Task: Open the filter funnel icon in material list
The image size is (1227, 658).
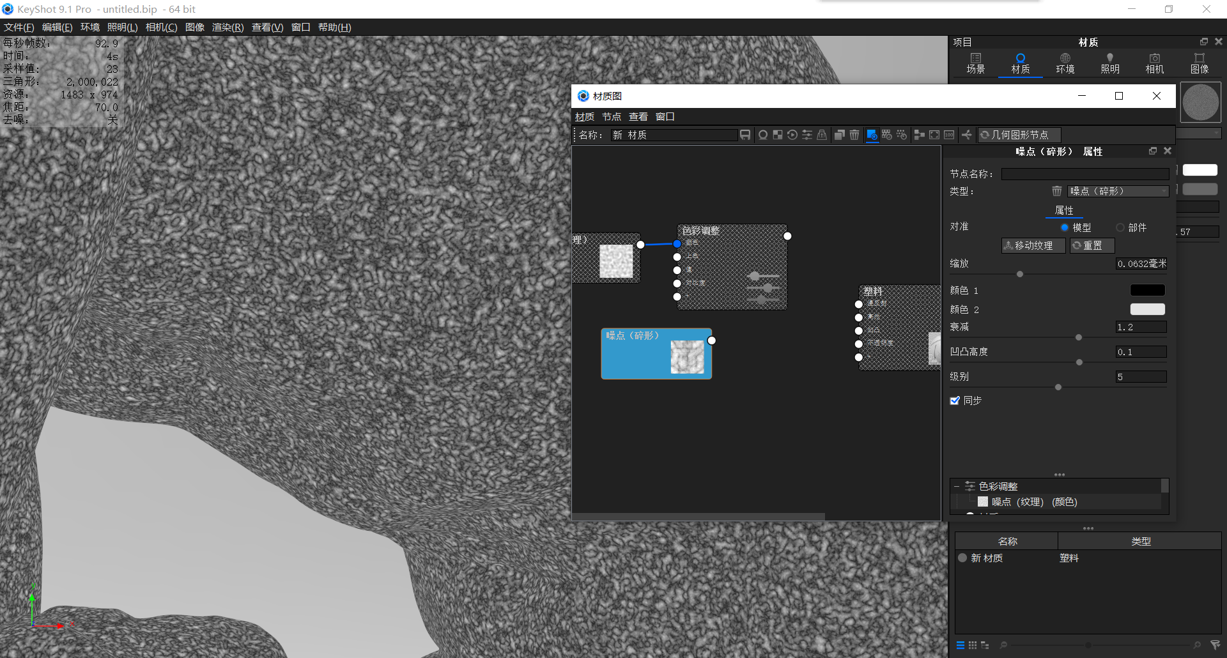Action: coord(1216,645)
